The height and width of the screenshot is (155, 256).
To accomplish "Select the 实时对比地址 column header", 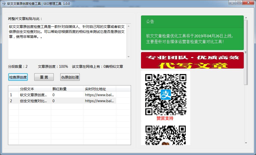I will point(100,89).
